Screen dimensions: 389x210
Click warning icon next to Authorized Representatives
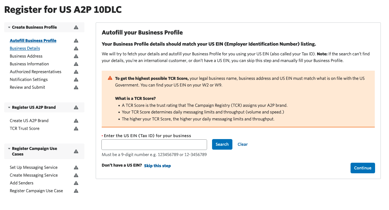[x=76, y=72]
